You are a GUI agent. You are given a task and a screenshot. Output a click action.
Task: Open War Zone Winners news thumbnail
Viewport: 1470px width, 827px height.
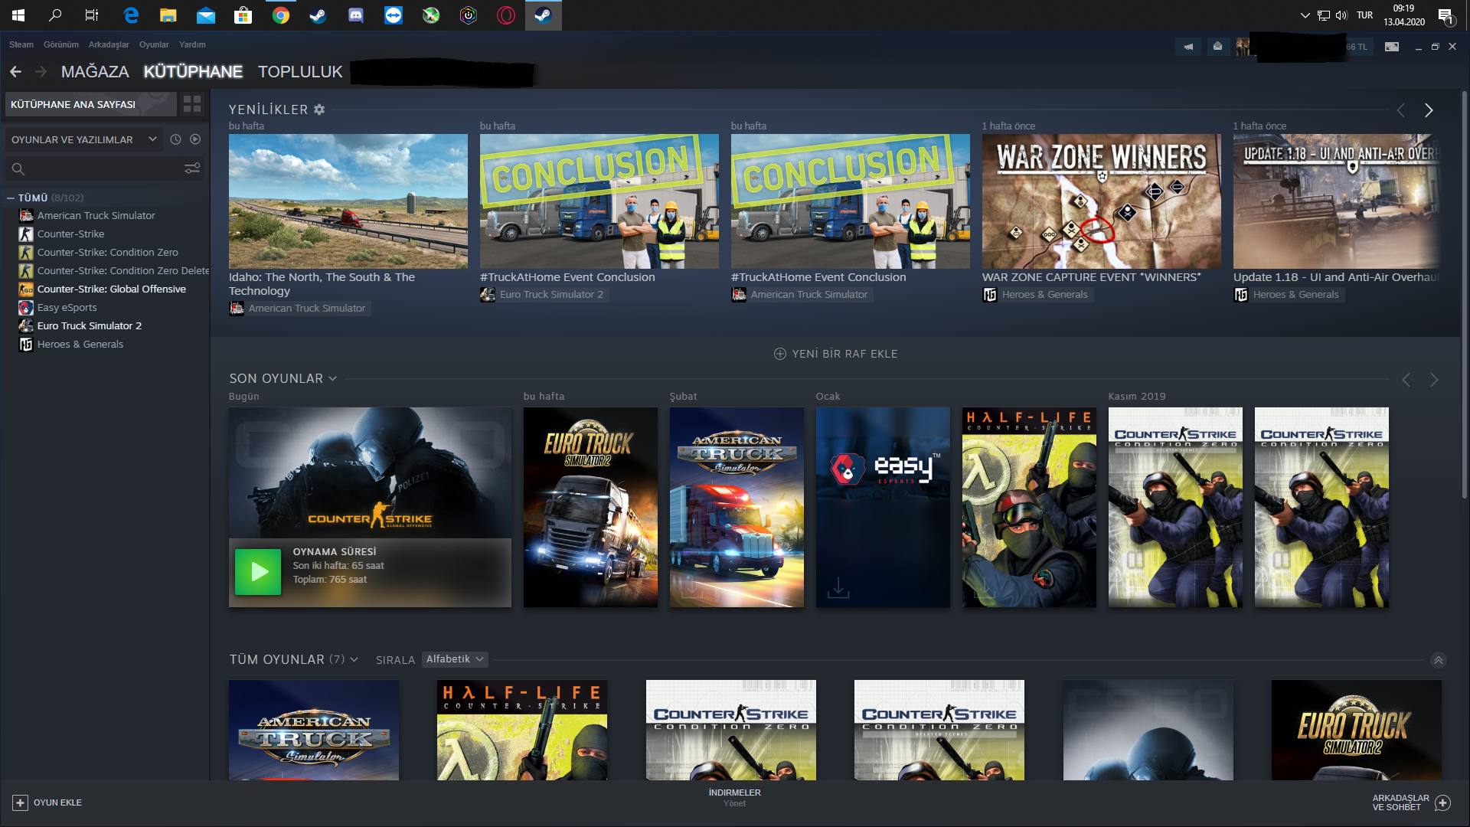coord(1102,201)
